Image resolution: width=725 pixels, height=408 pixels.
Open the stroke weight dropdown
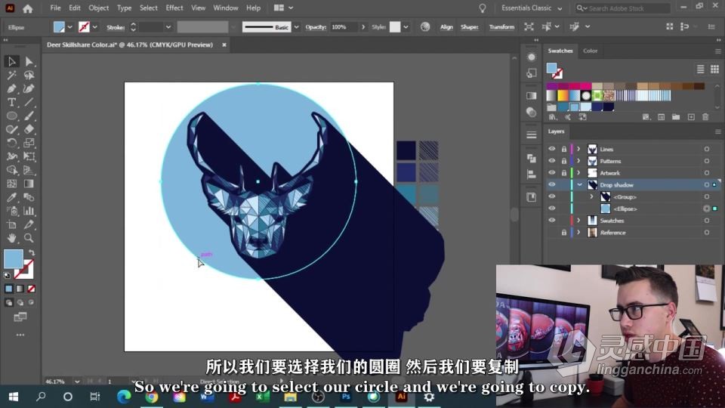168,27
